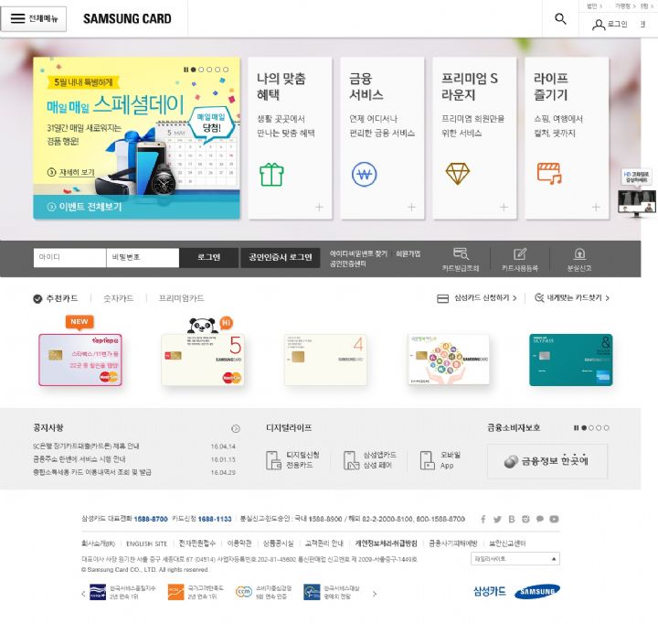Select the teal SKYPASS card
Viewport: 658px width, 624px height.
(x=570, y=360)
